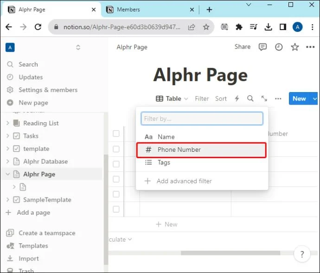Screen dimensions: 320x273
Task: Click the horizontal table scrollbar
Action: (x=230, y=253)
